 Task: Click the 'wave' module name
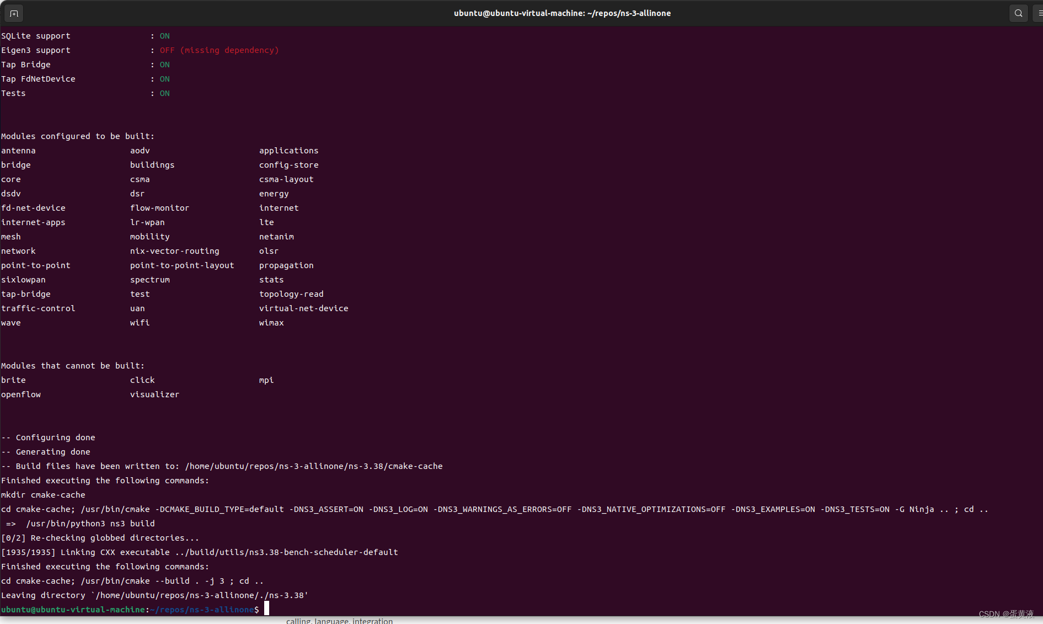(11, 323)
